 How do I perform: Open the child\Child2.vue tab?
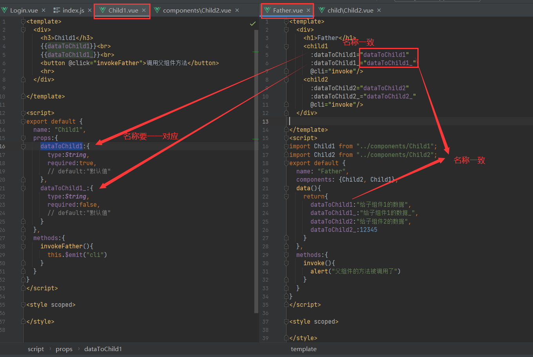[x=350, y=11]
